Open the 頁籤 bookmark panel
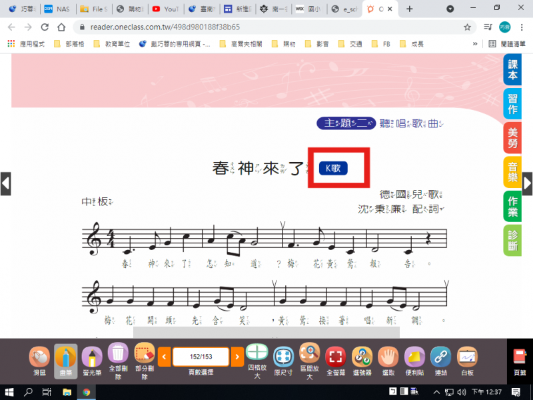The height and width of the screenshot is (400, 533). click(520, 360)
